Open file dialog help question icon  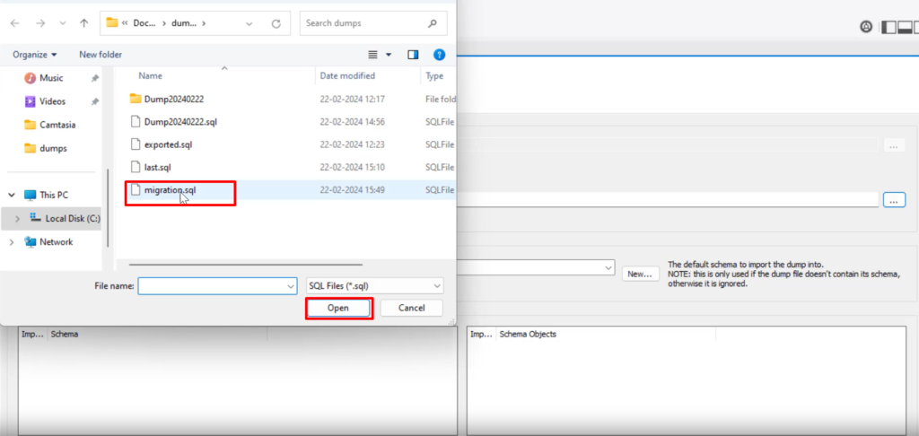[439, 55]
